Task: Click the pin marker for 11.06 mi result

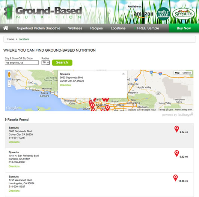Action: tap(175, 178)
